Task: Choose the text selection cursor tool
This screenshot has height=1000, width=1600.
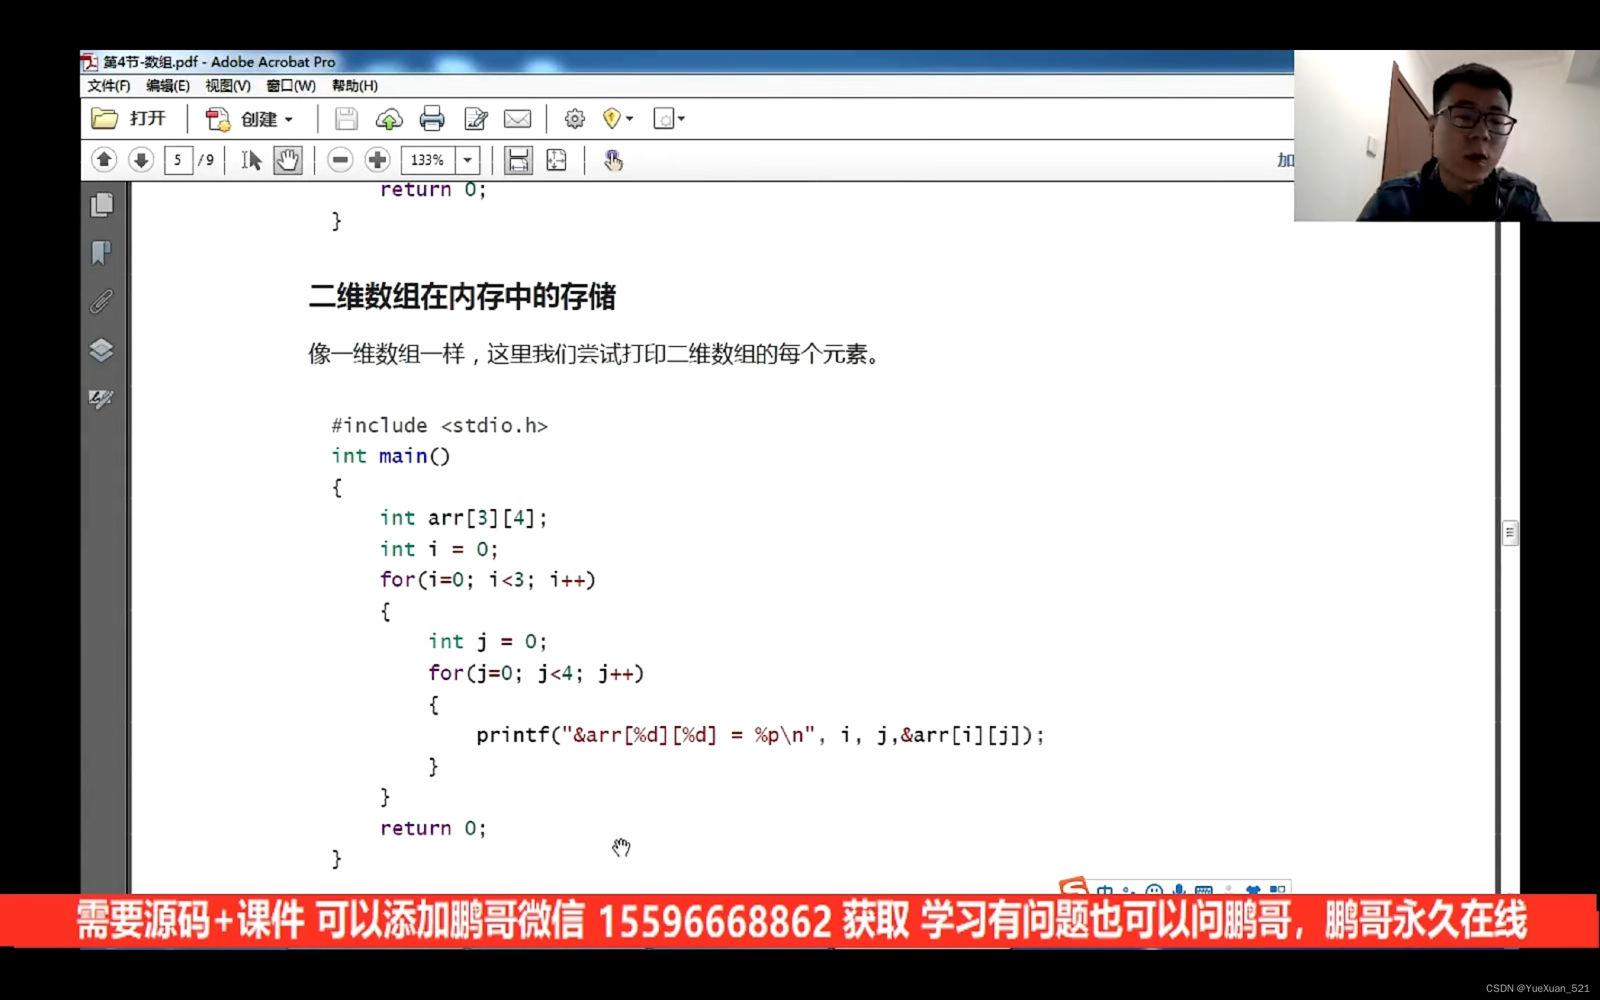Action: [251, 160]
